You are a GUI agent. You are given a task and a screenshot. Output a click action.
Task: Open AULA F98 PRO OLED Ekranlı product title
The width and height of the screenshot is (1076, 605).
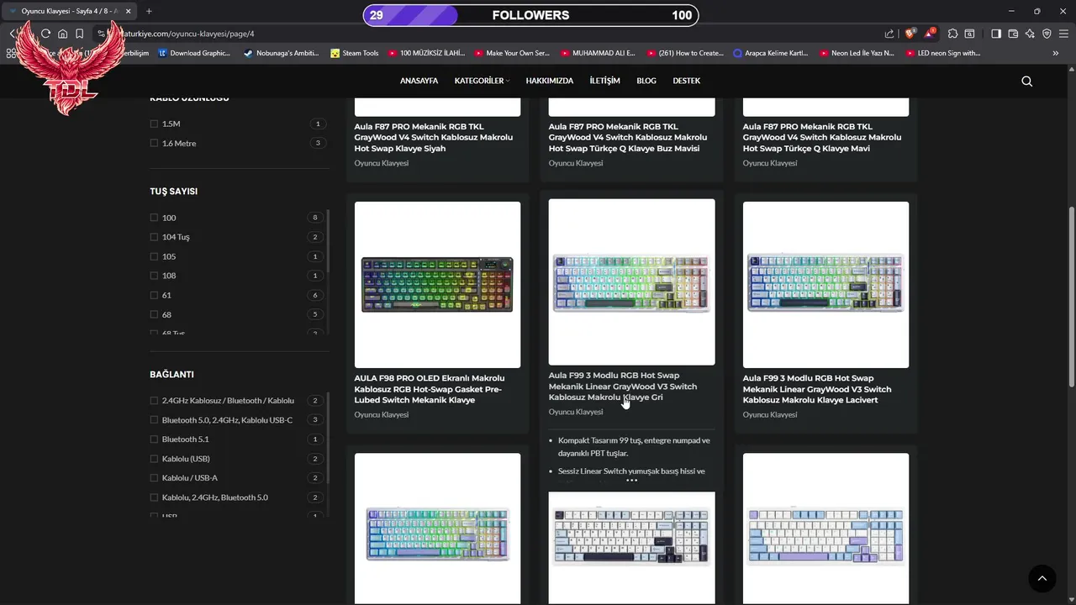[430, 389]
